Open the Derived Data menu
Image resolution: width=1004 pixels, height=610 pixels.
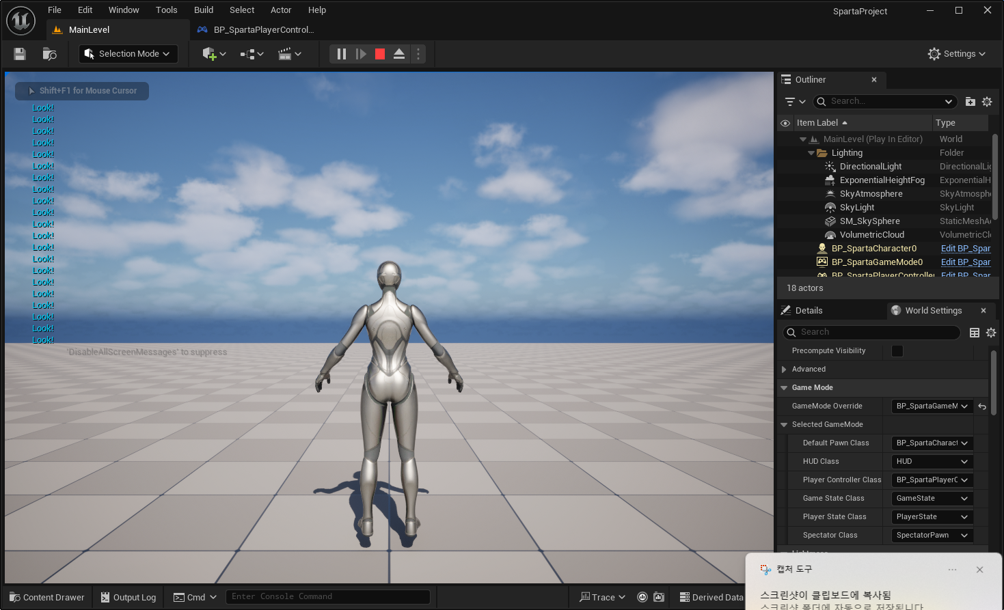711,597
